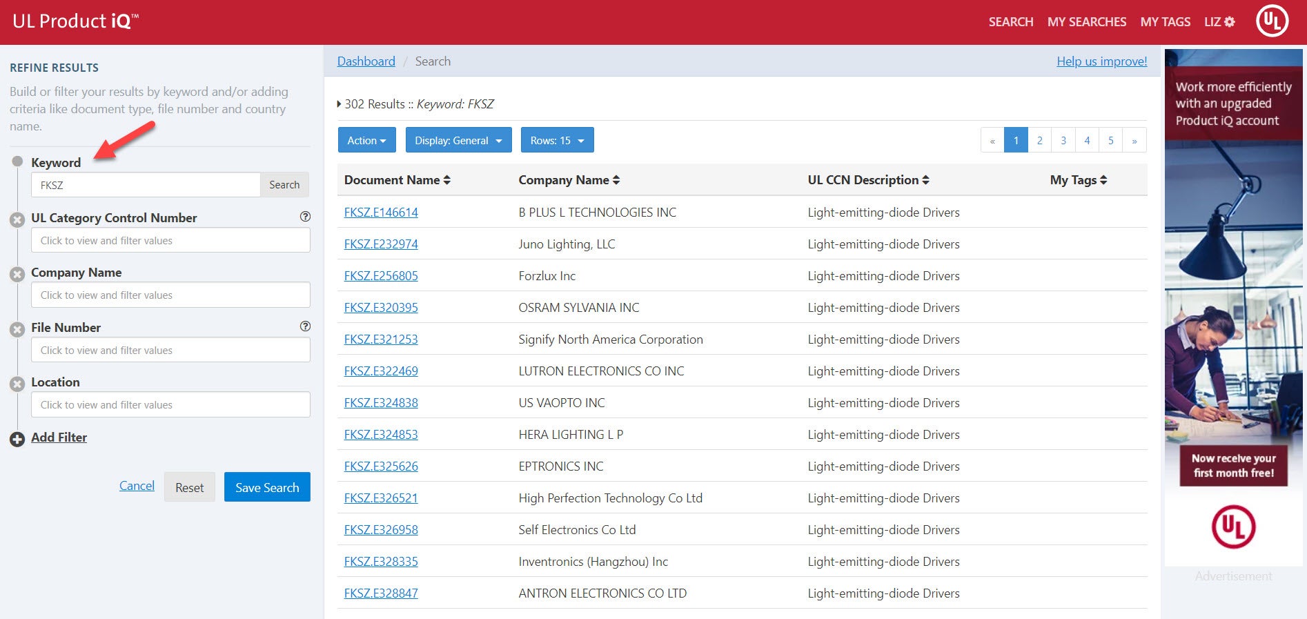The image size is (1307, 619).
Task: Open document FKSZ.E326958
Action: click(x=381, y=530)
